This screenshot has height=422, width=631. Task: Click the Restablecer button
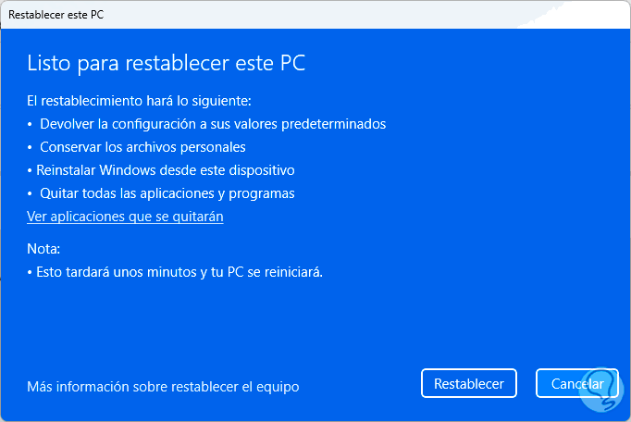click(468, 383)
